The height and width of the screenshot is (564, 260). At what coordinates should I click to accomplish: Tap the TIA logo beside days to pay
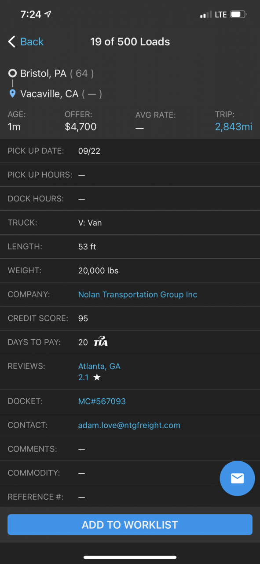101,342
